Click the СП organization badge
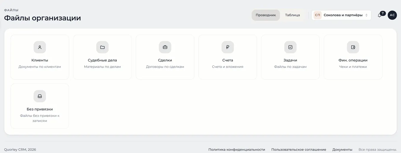 [x=317, y=15]
